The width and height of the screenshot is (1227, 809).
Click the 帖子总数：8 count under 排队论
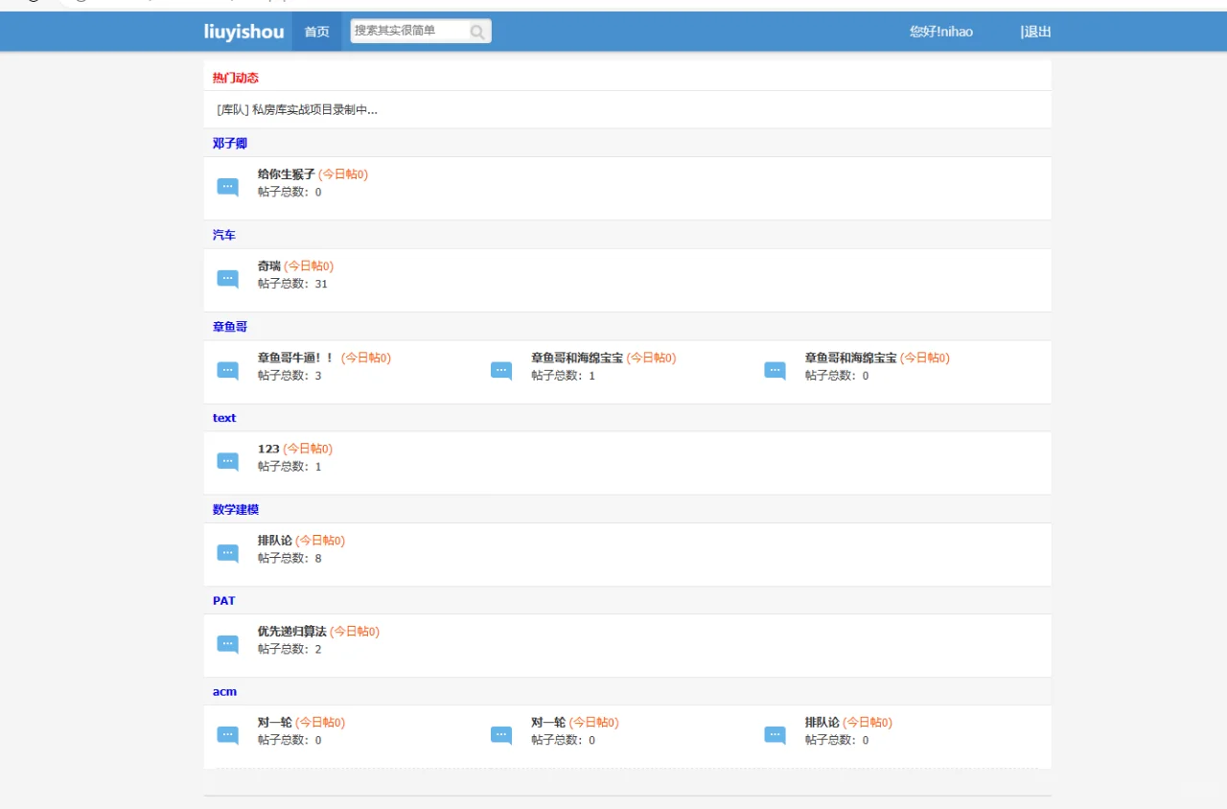click(x=289, y=558)
